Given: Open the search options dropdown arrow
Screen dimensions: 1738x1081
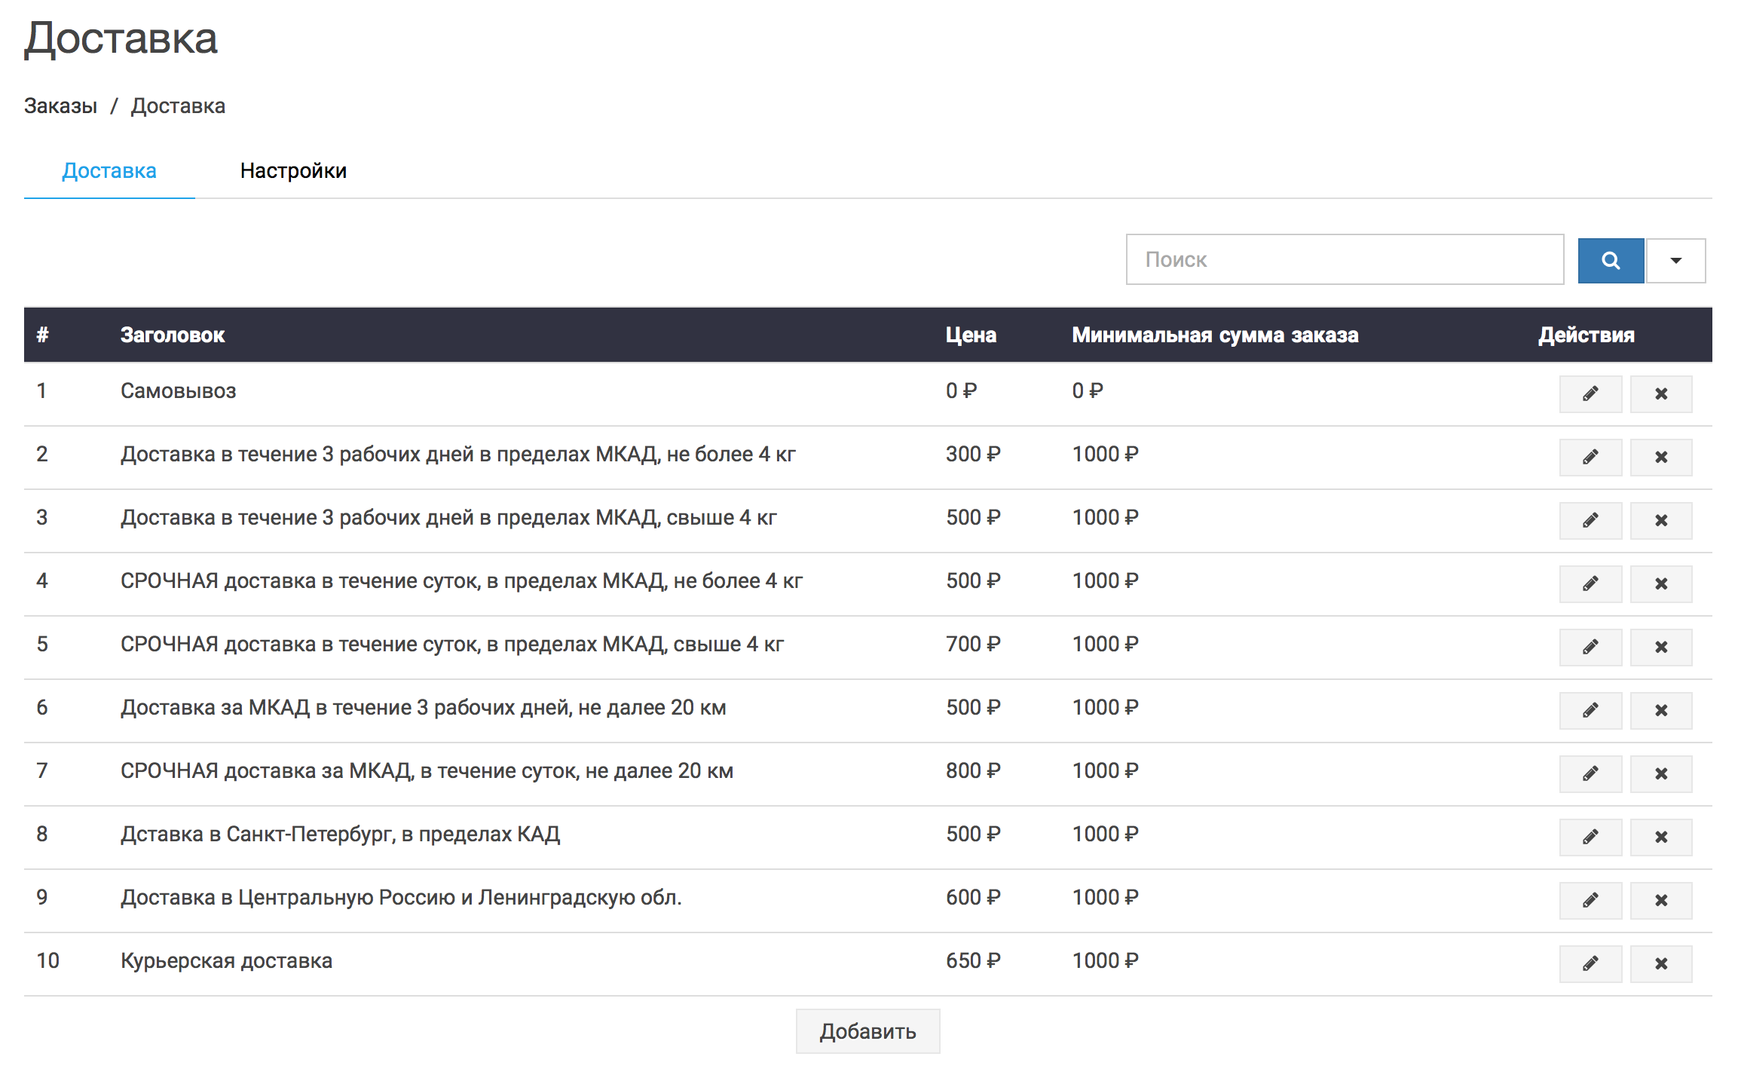Looking at the screenshot, I should point(1675,260).
